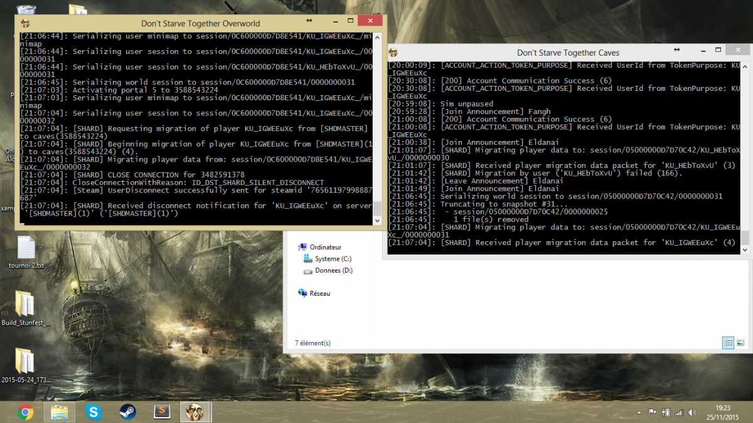Switch Explorer to large thumbnails view
The height and width of the screenshot is (423, 753).
740,343
